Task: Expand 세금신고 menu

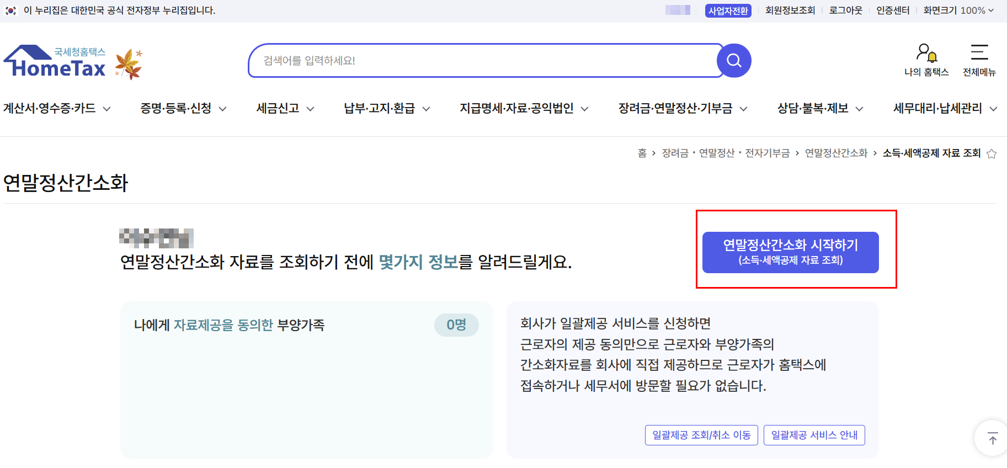Action: click(285, 109)
